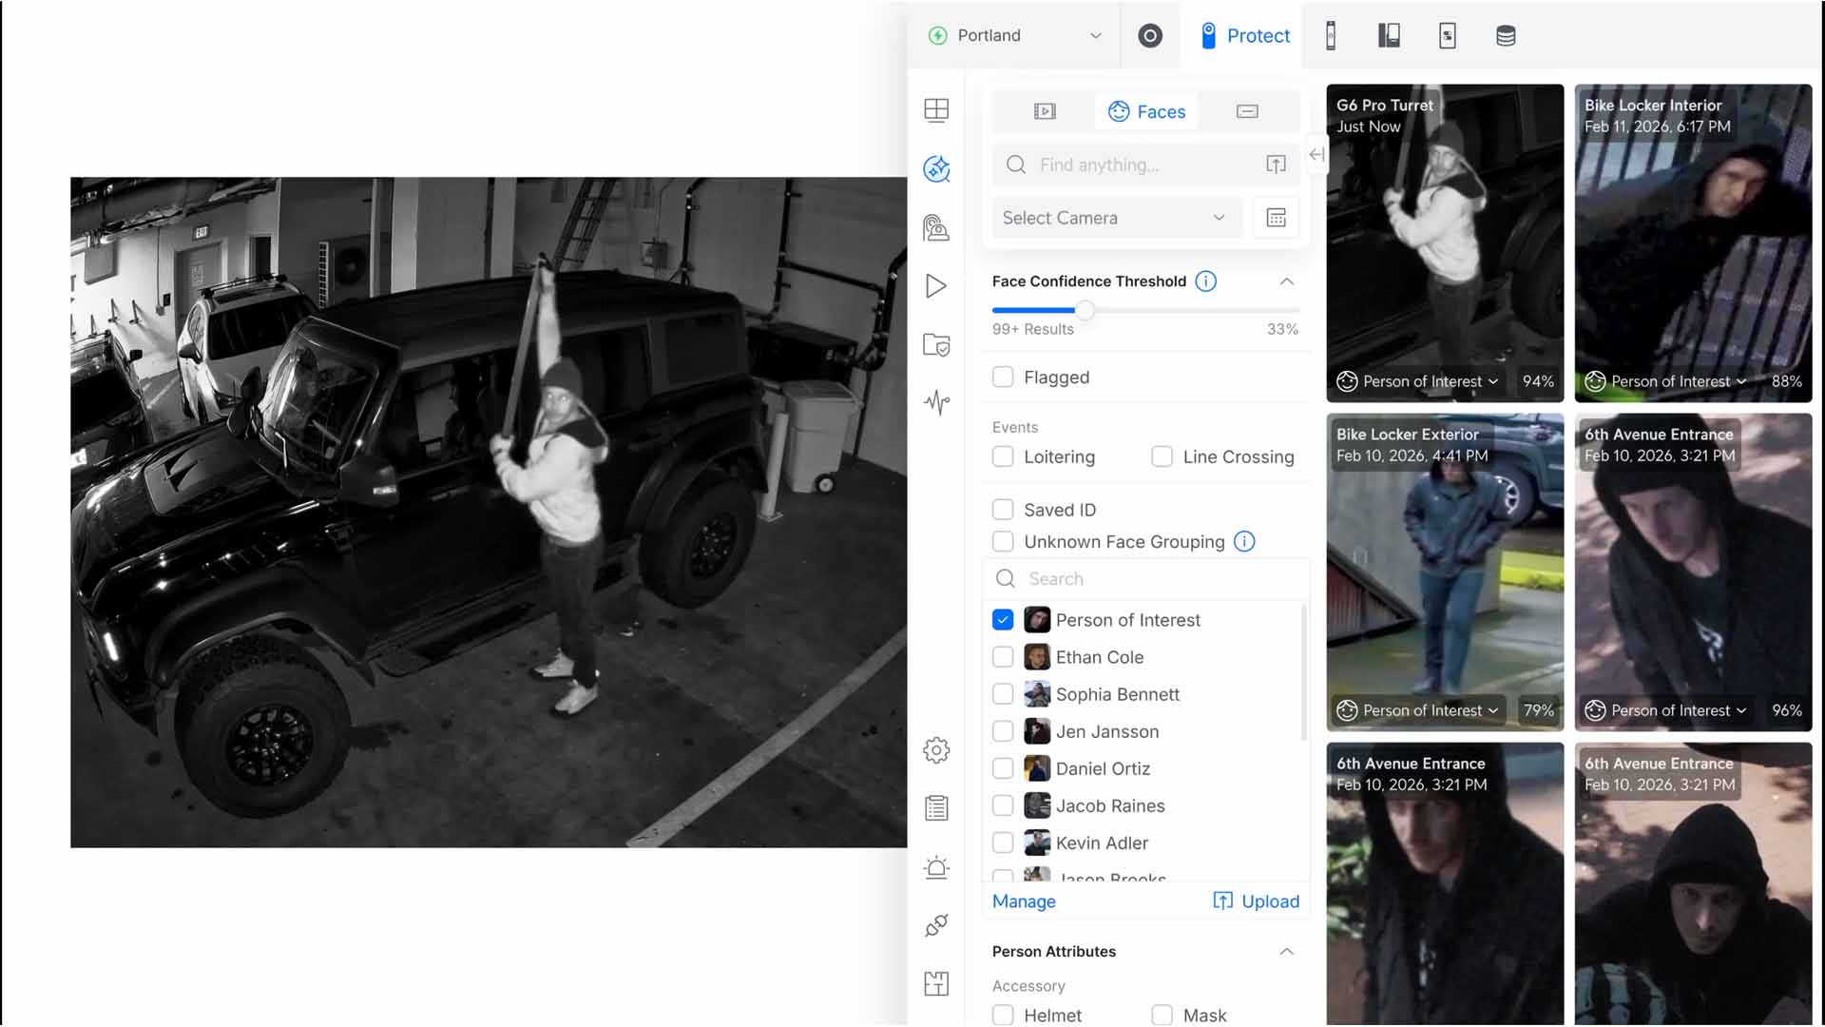Click the image upload icon in search
The height and width of the screenshot is (1027, 1825).
[1276, 165]
